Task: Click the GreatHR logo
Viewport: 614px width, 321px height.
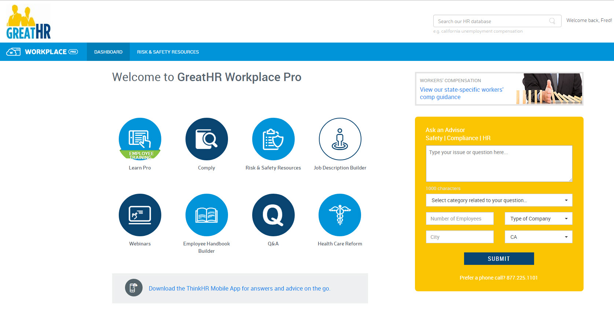Action: point(29,22)
